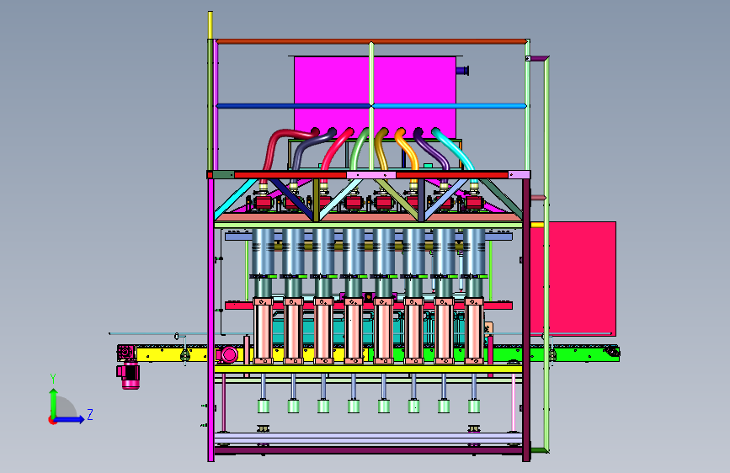Pick the light green hose under the tank
This screenshot has height=473, width=730.
coord(359,150)
